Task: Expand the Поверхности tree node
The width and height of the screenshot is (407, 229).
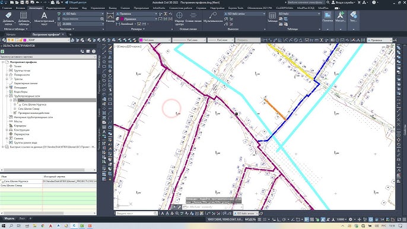Action: pyautogui.click(x=7, y=75)
